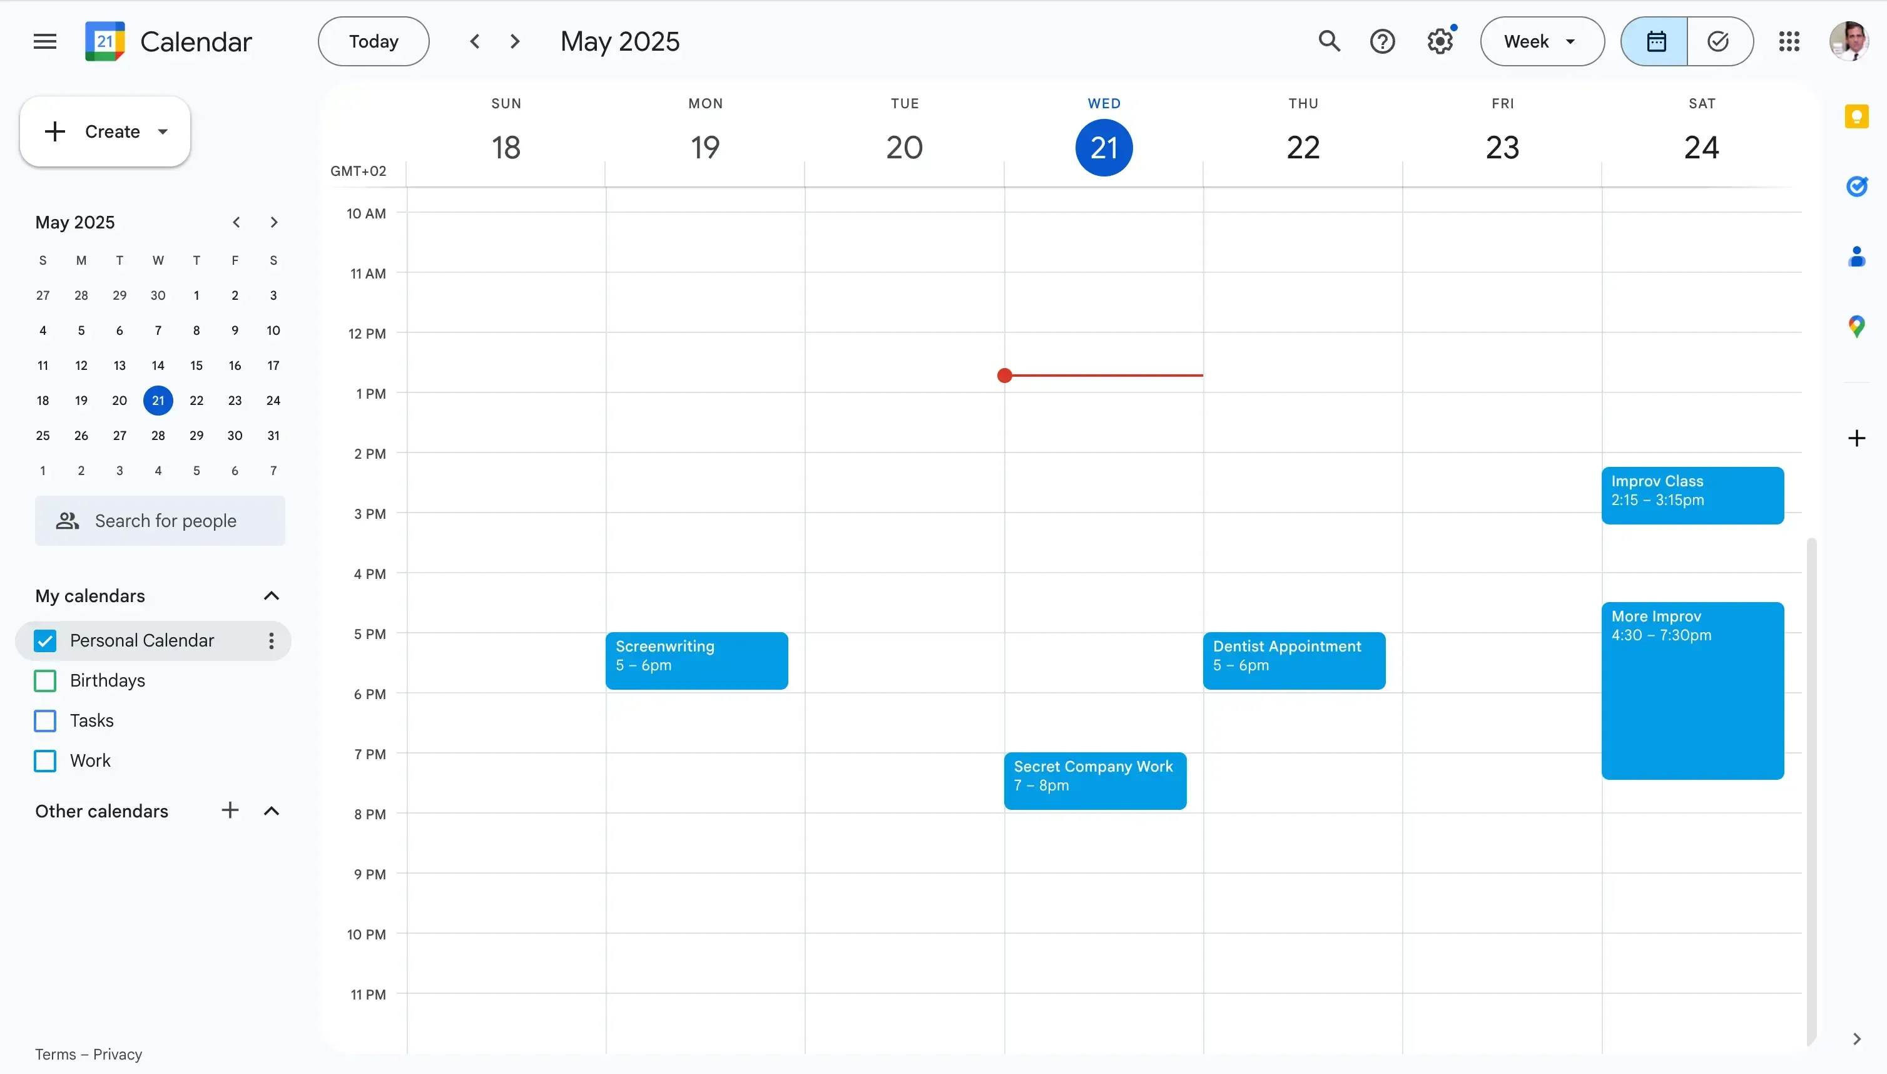Open the Google apps grid

[x=1789, y=41]
